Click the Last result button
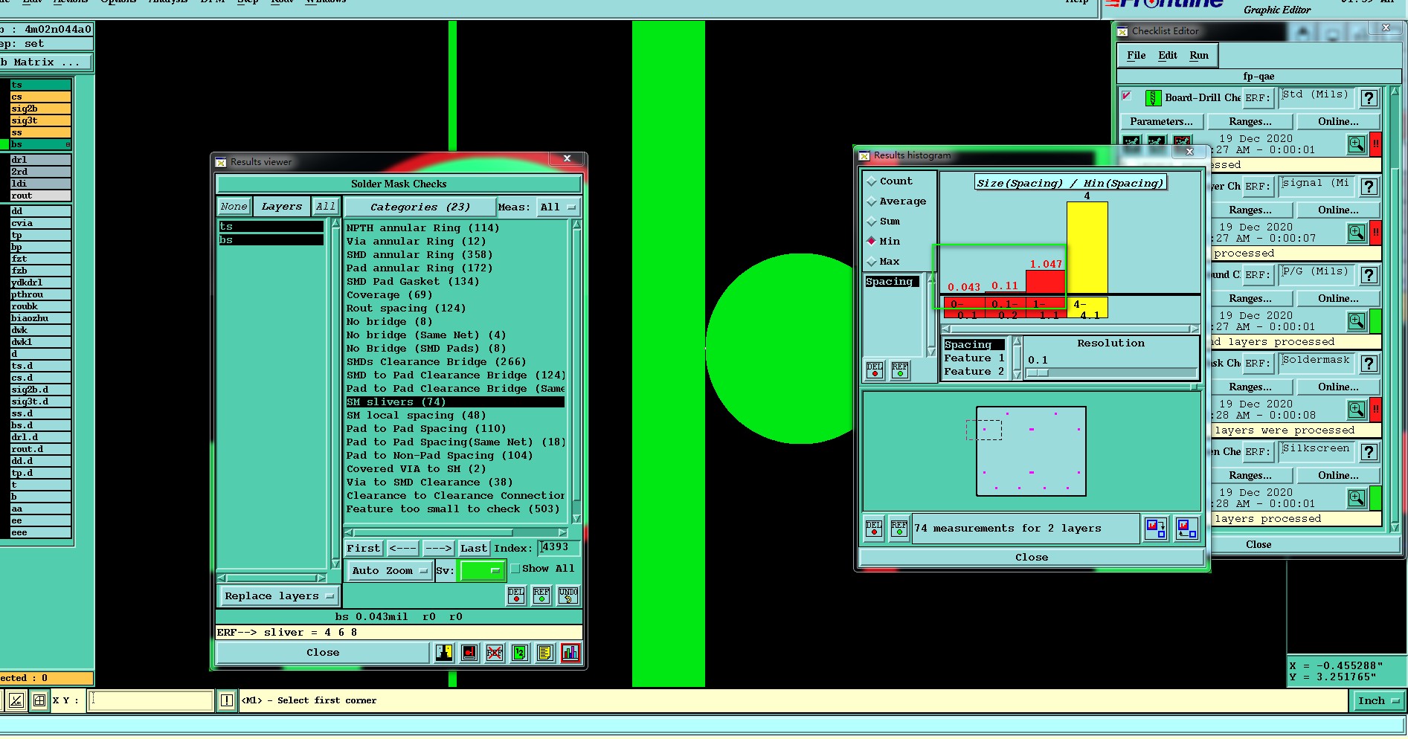Viewport: 1408px width, 739px height. pyautogui.click(x=473, y=549)
